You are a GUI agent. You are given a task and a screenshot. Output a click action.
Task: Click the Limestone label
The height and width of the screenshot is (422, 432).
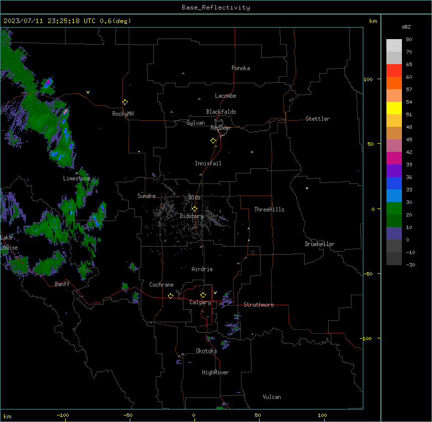pyautogui.click(x=77, y=178)
